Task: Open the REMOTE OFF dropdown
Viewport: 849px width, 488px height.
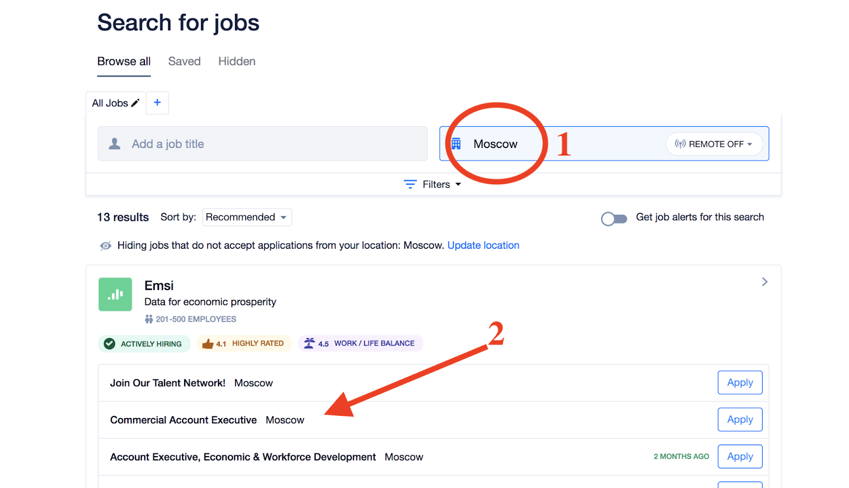Action: pyautogui.click(x=714, y=144)
